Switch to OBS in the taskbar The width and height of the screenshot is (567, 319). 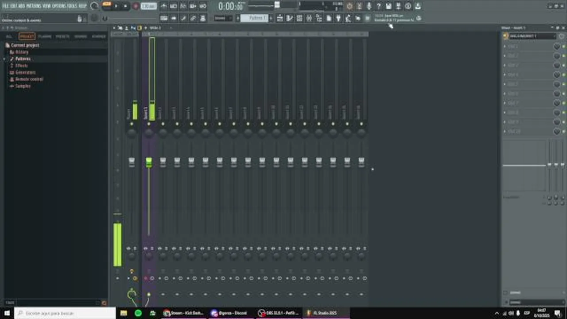[x=279, y=313]
